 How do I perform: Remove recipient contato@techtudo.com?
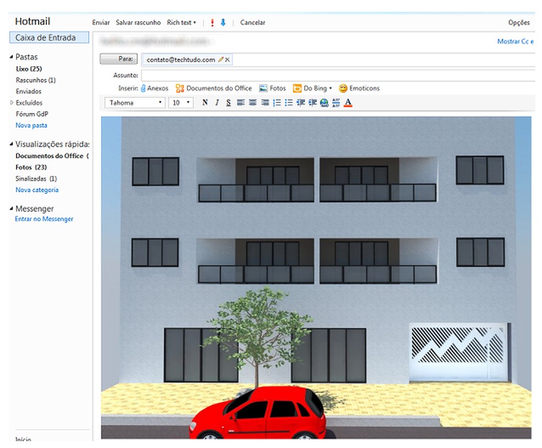click(227, 60)
